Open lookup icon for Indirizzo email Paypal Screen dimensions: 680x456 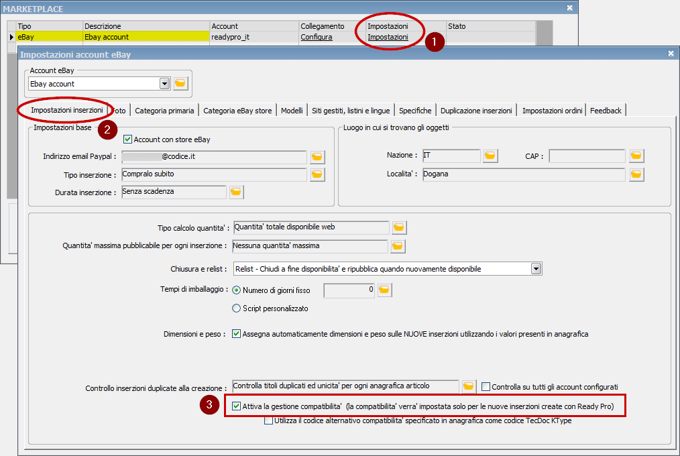317,157
